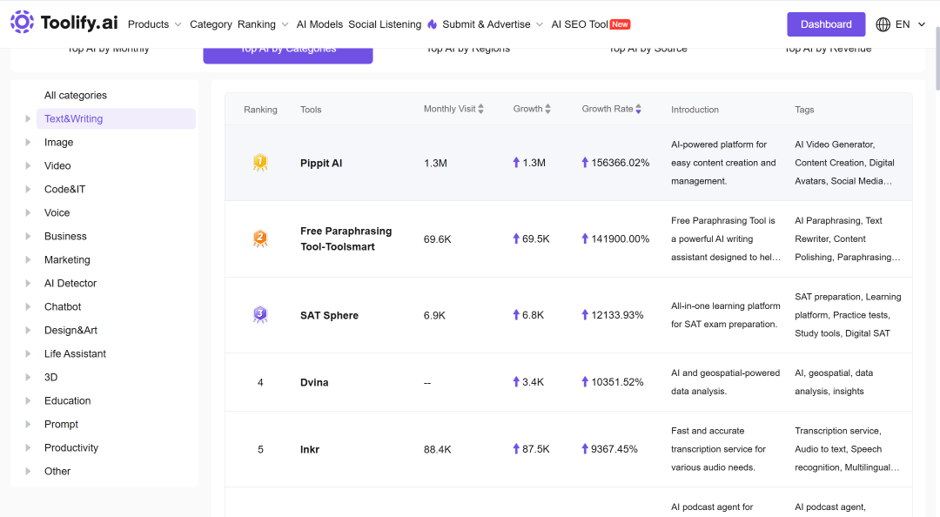Expand the Code&IT category arrow
Image resolution: width=940 pixels, height=517 pixels.
coord(28,189)
